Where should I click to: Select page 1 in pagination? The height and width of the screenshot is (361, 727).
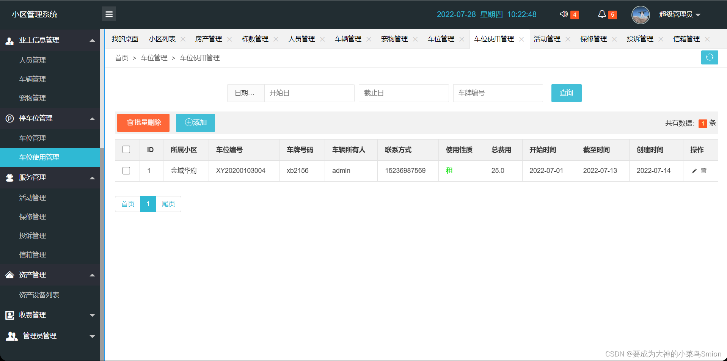148,204
